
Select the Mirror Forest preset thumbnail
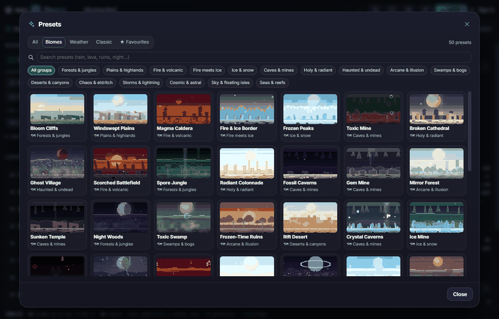pyautogui.click(x=437, y=163)
